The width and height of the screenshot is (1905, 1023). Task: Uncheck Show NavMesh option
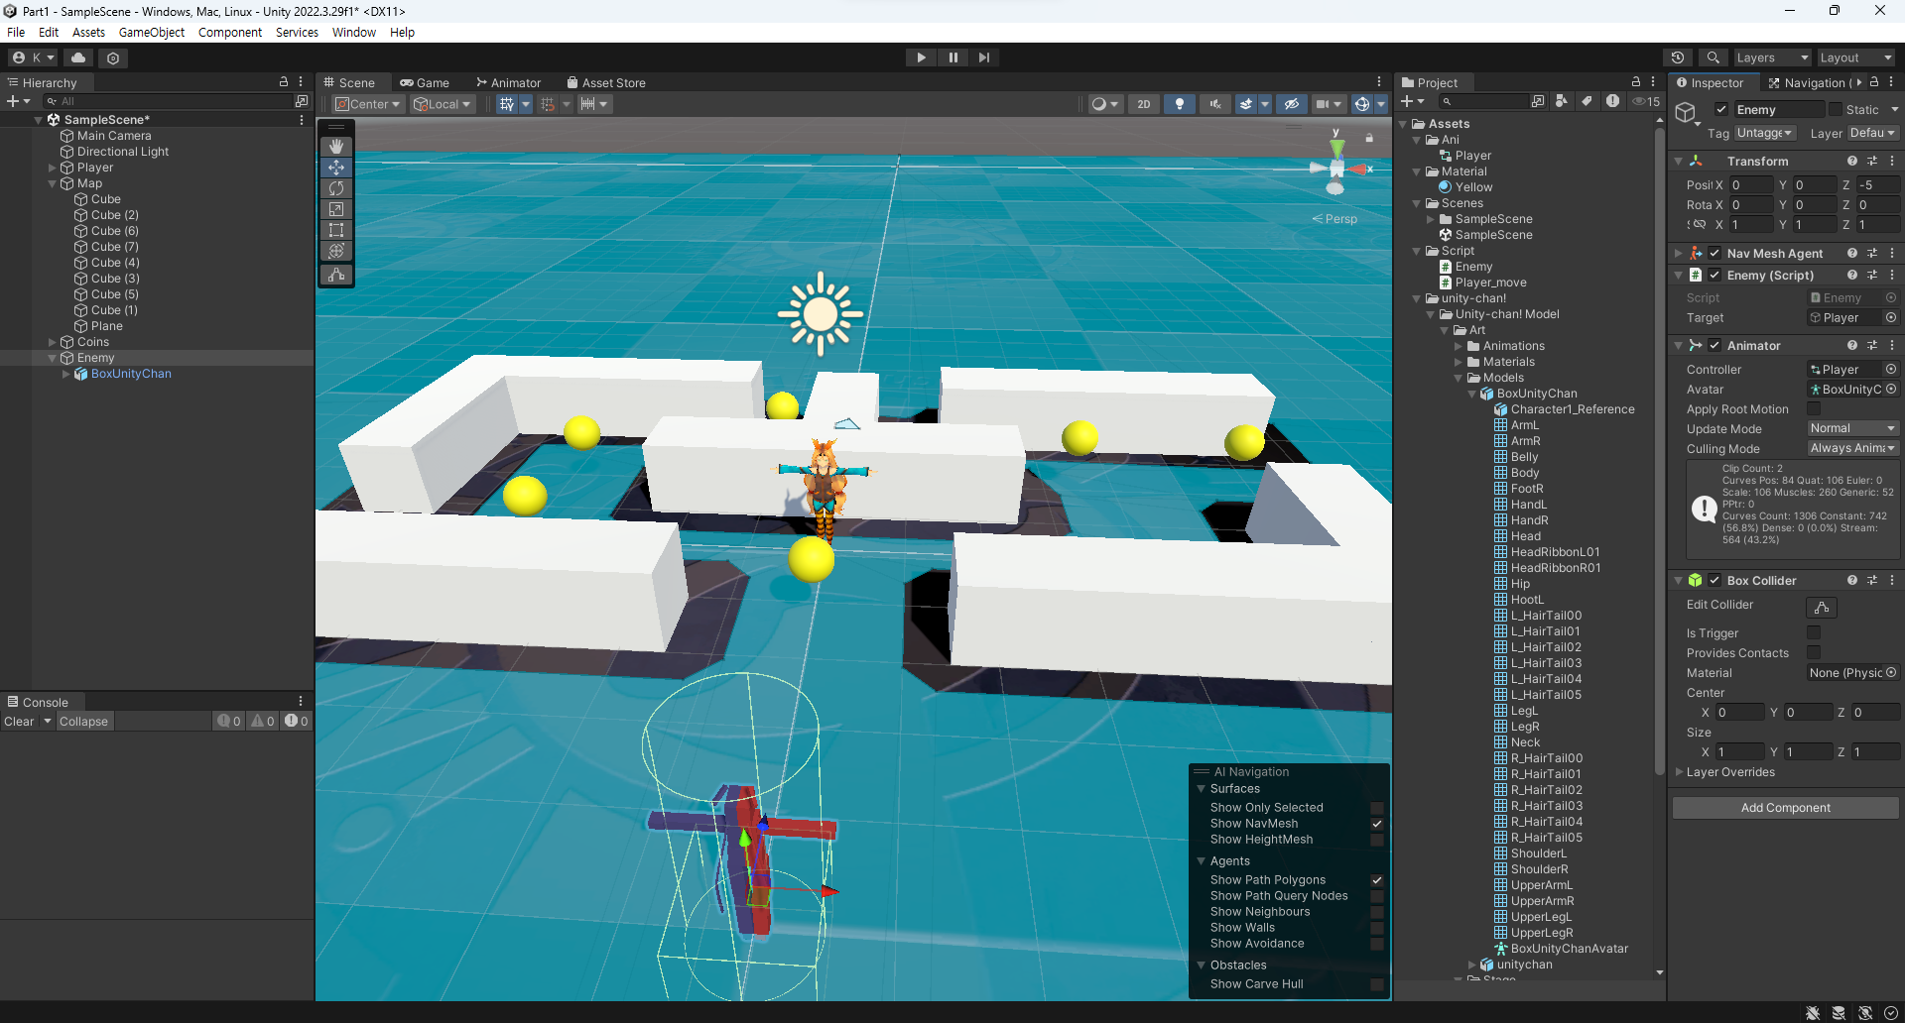coord(1377,824)
